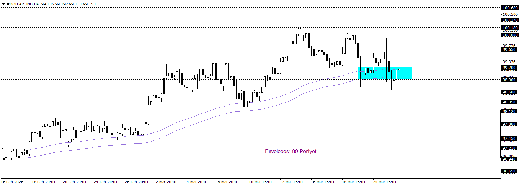Screen dimensions: 519x186
Task: Select the 100.000 price level label
Action: (510, 35)
